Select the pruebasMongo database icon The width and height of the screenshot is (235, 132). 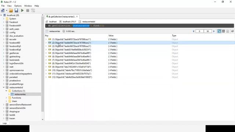(x=7, y=84)
